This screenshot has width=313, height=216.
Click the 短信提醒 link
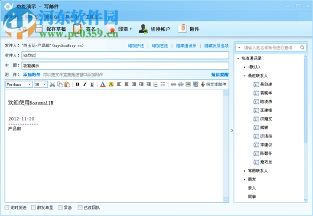220,74
